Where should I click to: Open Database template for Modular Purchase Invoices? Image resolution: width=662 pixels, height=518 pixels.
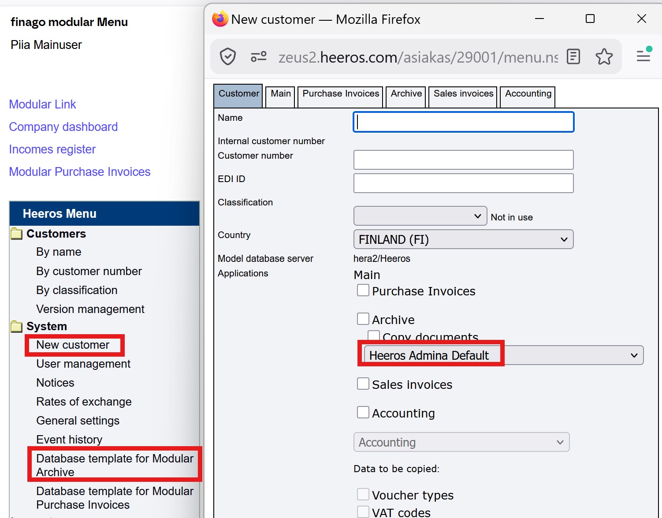click(x=115, y=498)
